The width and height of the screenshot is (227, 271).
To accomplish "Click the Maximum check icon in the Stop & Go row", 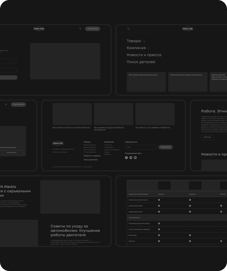I will click(x=159, y=241).
